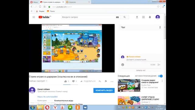195x110 pixels.
Task: Open the YouTube hamburger guide menu
Action: (34, 17)
